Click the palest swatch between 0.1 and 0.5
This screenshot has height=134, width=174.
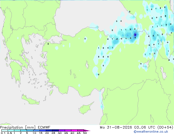click(x=5, y=130)
